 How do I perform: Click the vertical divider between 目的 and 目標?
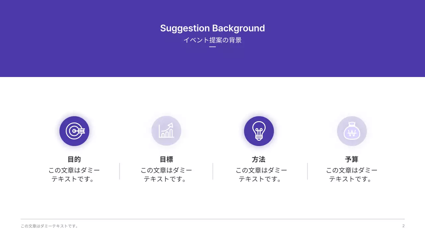click(120, 171)
